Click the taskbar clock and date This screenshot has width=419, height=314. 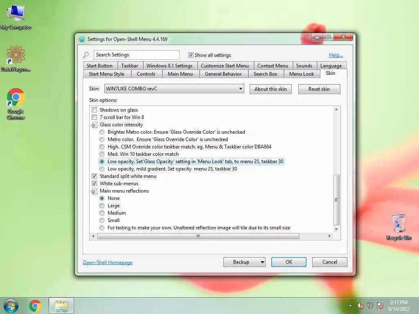click(x=399, y=306)
